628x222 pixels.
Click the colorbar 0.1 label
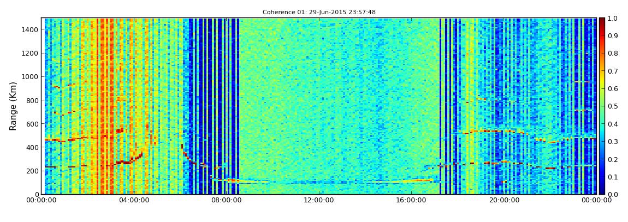click(x=612, y=177)
